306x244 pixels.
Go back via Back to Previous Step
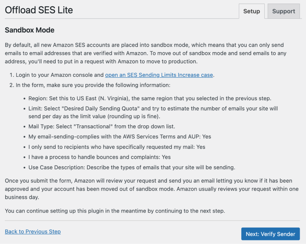point(33,232)
